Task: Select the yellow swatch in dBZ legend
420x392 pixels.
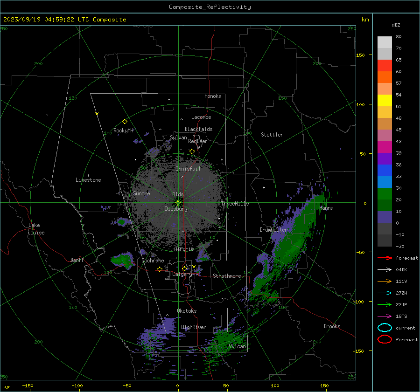Action: point(385,100)
